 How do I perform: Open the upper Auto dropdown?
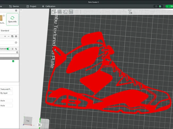pos(6,101)
